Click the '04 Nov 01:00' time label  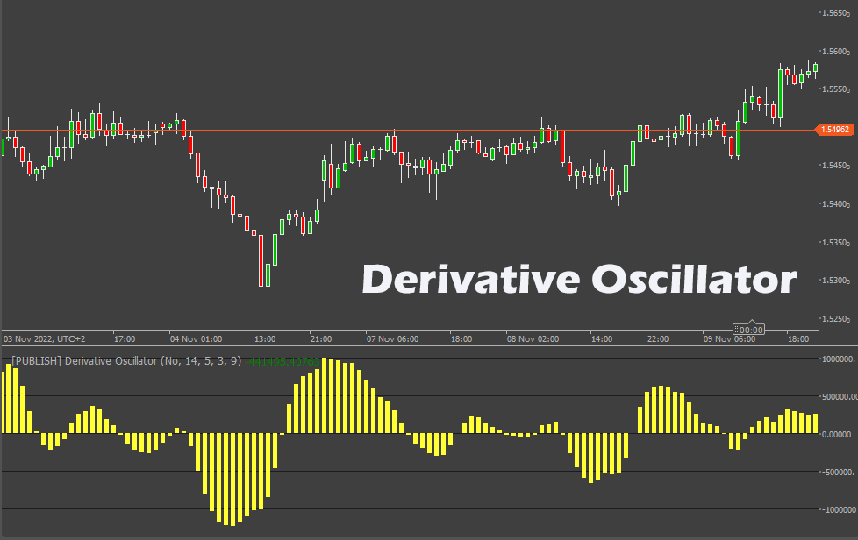coord(196,339)
